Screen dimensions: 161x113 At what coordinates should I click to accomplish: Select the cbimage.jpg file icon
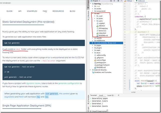(97, 28)
